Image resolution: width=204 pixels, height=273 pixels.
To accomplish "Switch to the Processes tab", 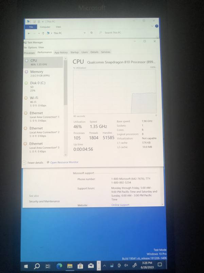I will coord(29,53).
